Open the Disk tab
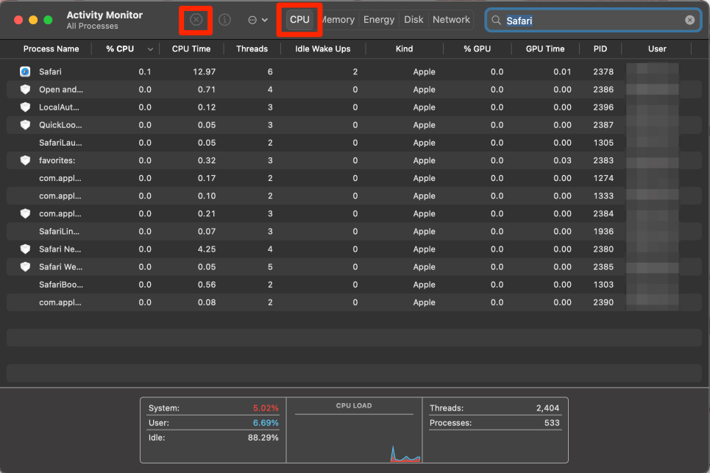Image resolution: width=710 pixels, height=473 pixels. coord(413,20)
